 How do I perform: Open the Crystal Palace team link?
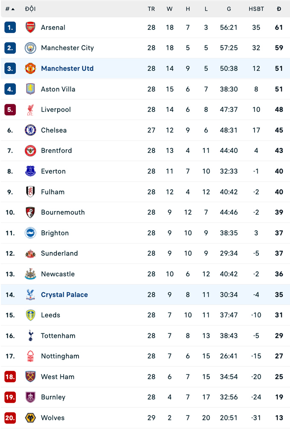[x=64, y=295]
